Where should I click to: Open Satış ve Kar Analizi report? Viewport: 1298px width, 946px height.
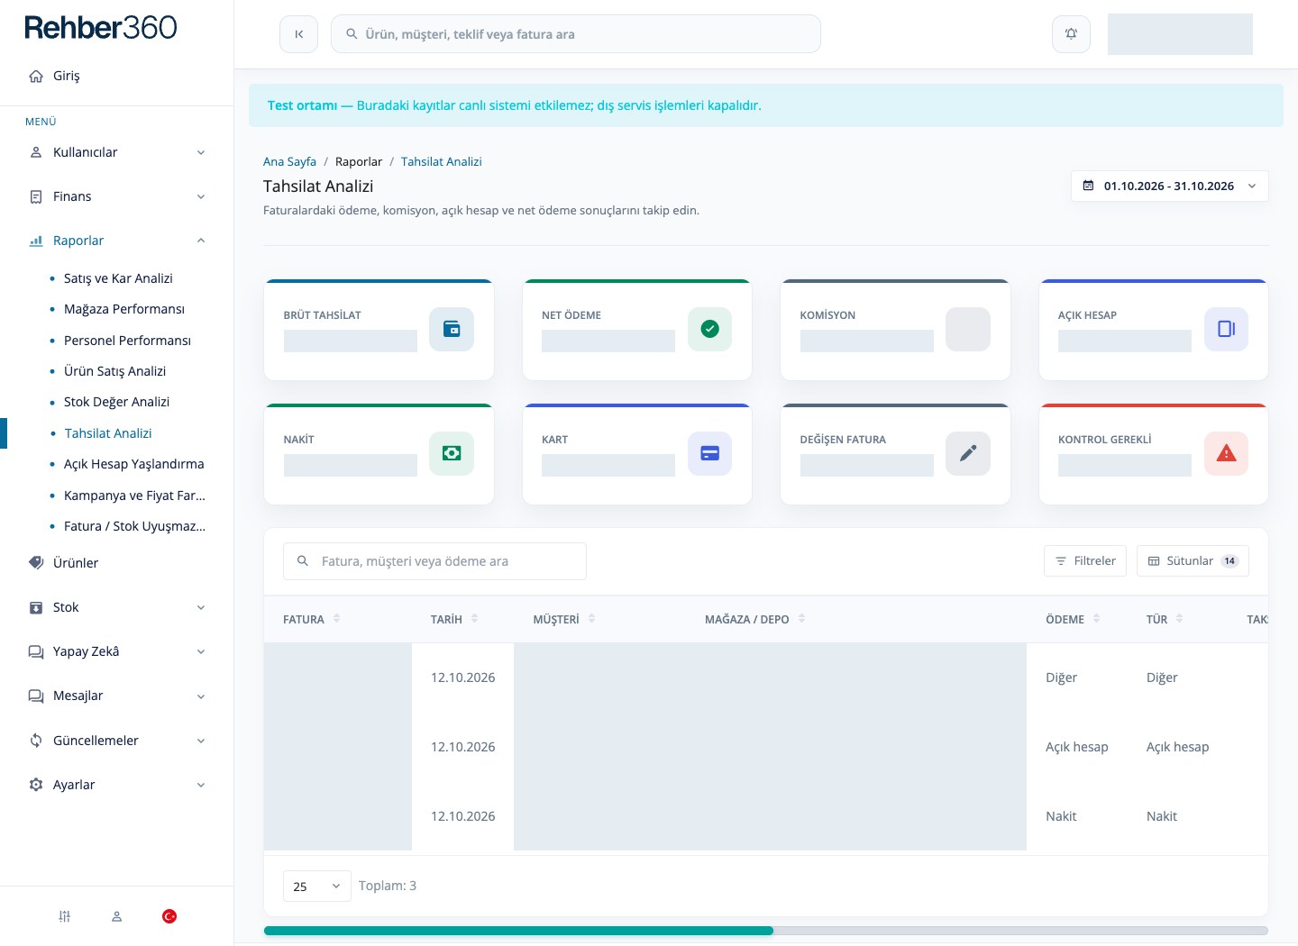tap(118, 278)
